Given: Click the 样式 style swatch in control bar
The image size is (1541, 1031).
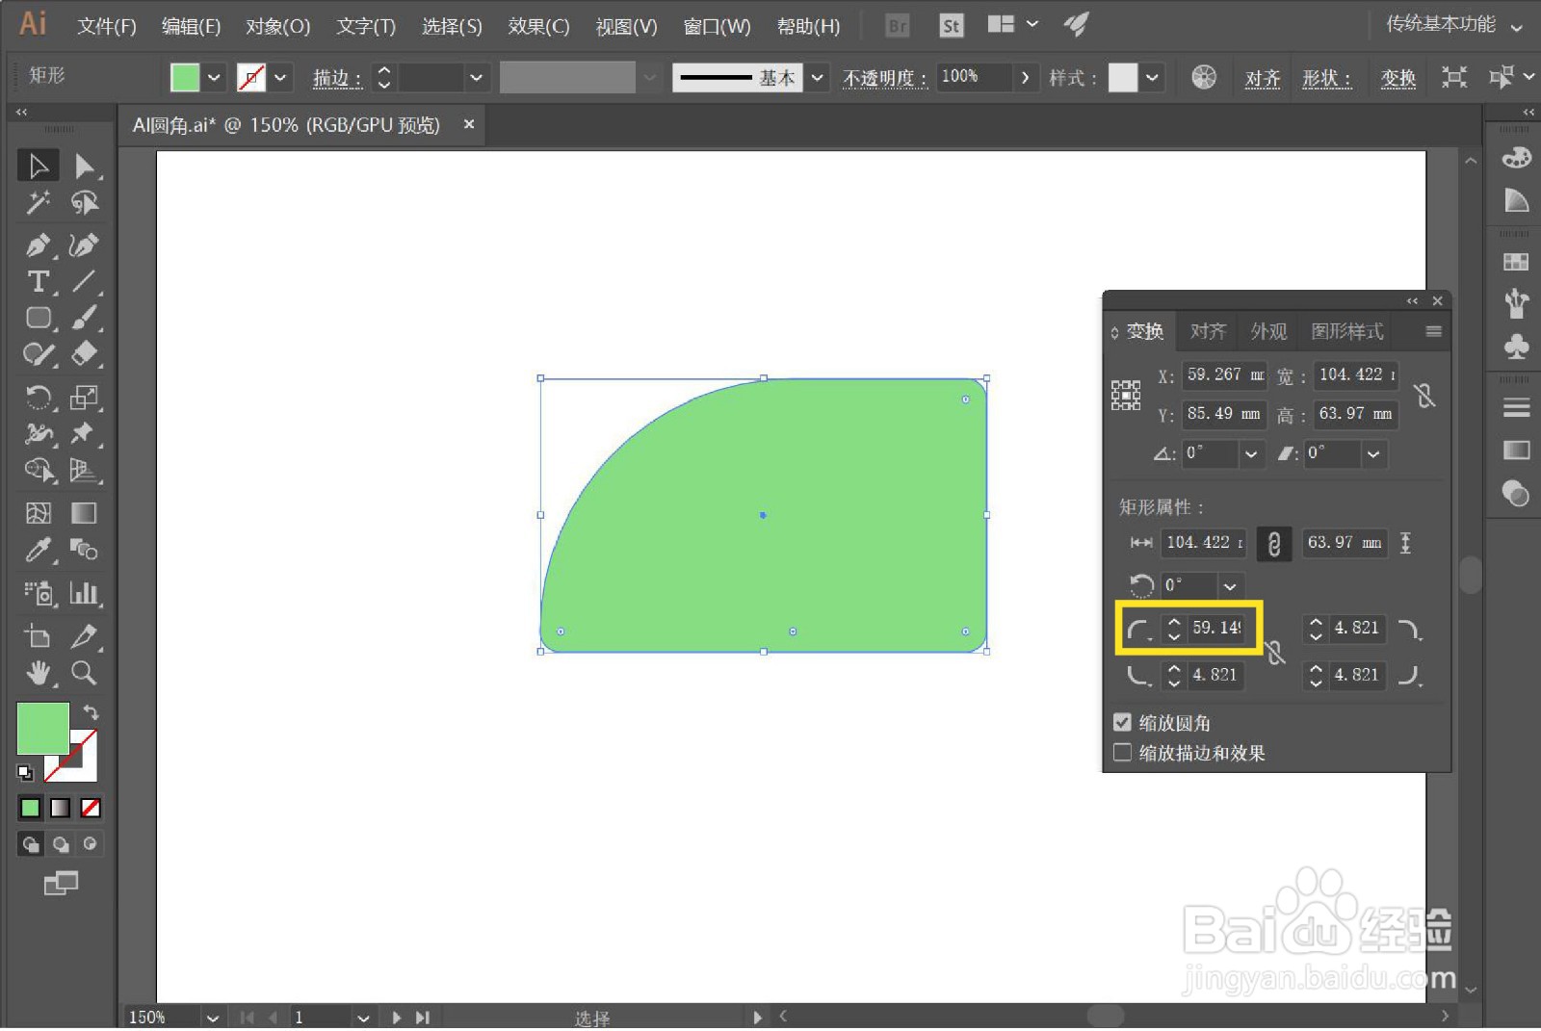Looking at the screenshot, I should point(1123,77).
